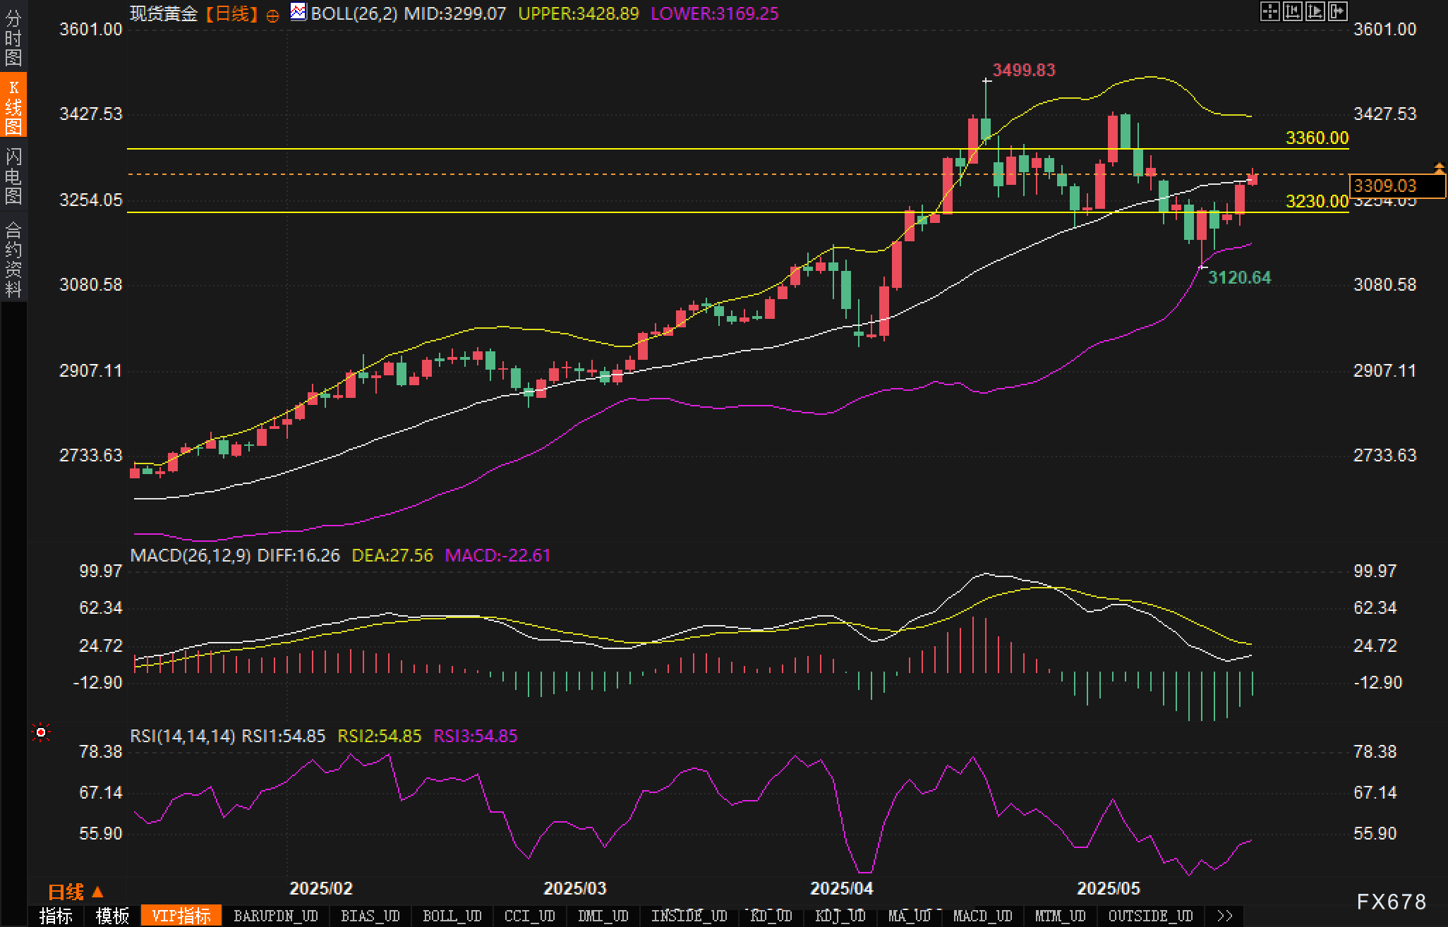Expand more indicators with >> arrow

1224,916
